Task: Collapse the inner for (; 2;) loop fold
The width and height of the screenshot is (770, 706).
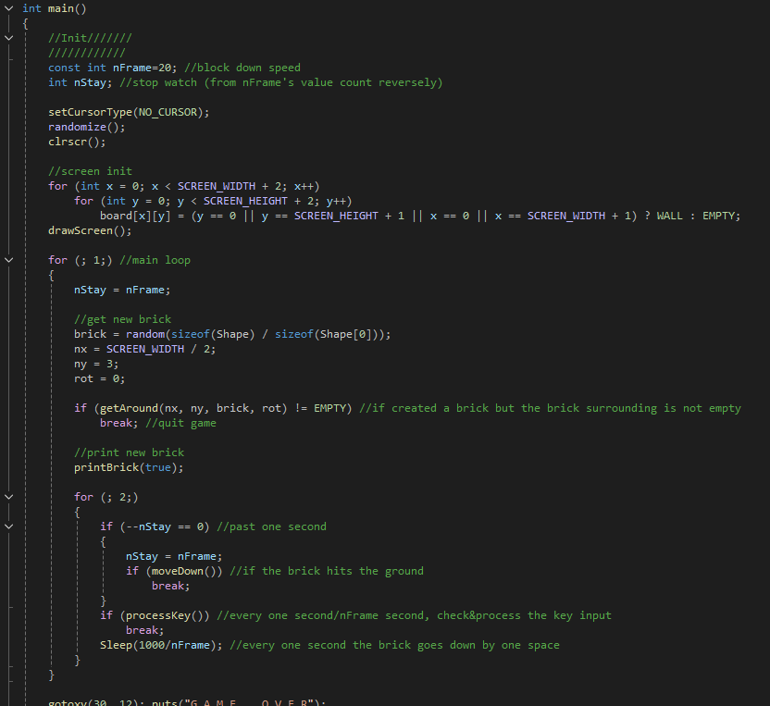Action: point(8,497)
